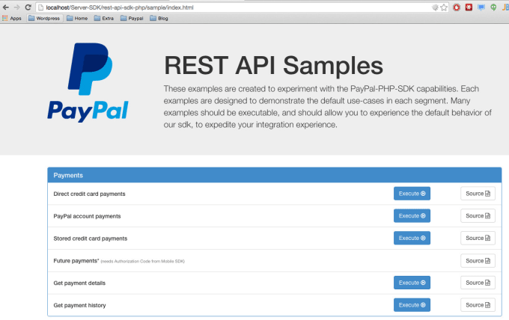
Task: Click the green extension icon in toolbar
Action: [493, 7]
